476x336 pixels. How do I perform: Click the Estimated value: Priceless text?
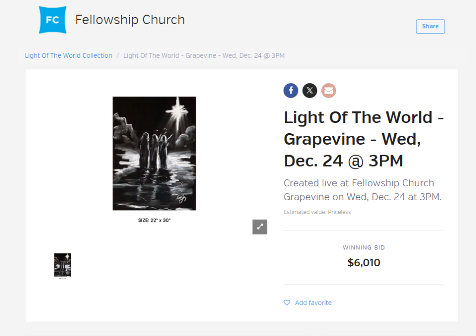317,212
